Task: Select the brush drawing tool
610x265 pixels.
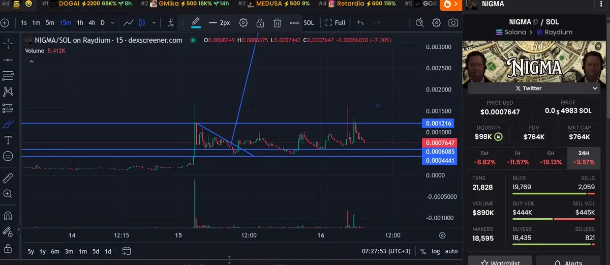Action: (x=8, y=124)
